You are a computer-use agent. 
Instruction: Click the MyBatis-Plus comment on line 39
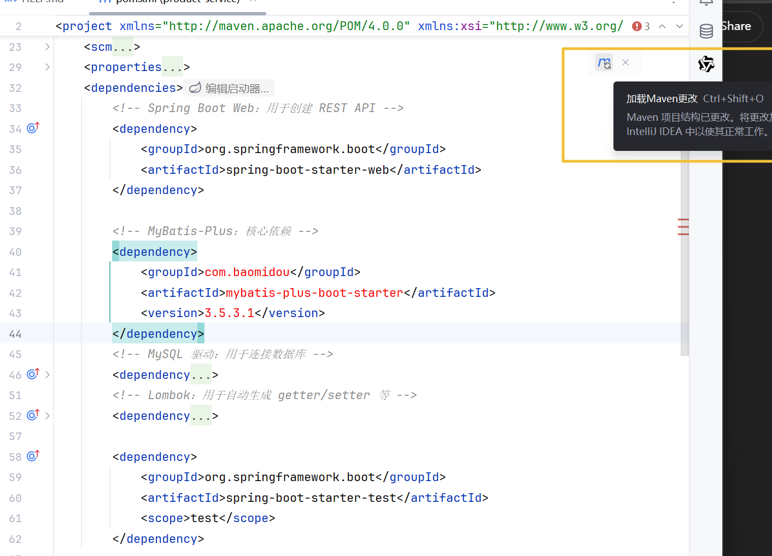click(215, 231)
